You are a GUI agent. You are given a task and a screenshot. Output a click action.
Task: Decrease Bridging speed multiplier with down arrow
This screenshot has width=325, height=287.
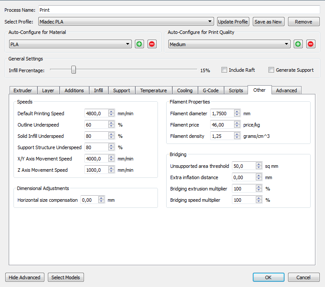tap(258, 202)
